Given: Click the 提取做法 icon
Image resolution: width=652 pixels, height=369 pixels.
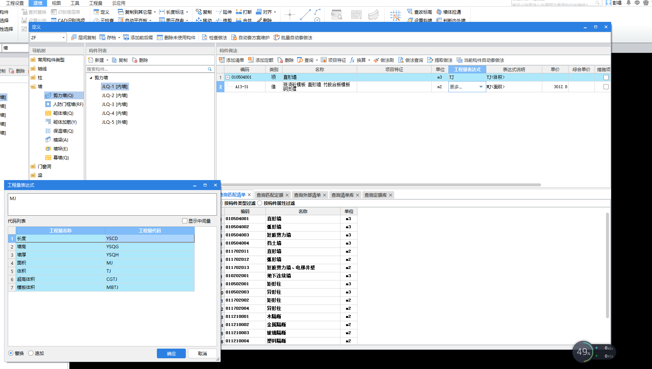Looking at the screenshot, I should coord(430,60).
